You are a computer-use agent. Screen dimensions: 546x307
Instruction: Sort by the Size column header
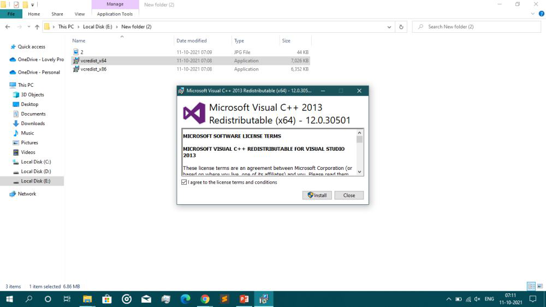(x=295, y=41)
